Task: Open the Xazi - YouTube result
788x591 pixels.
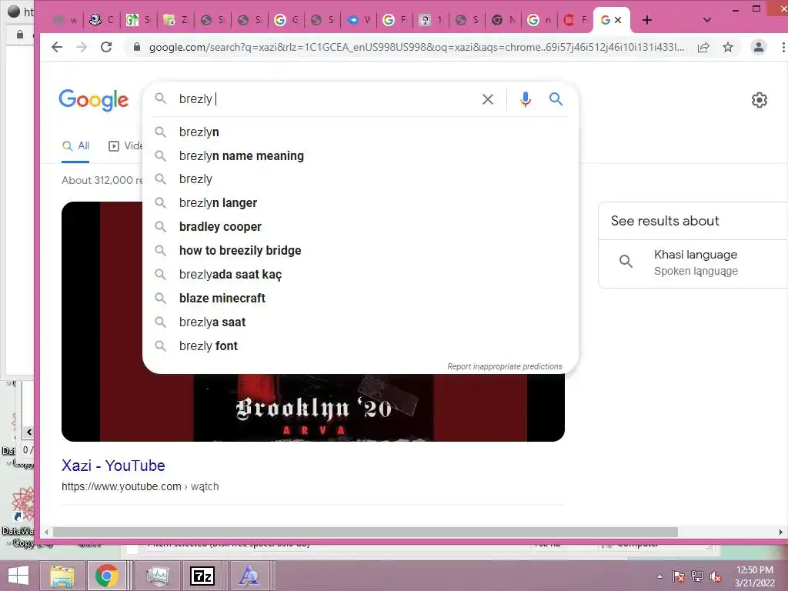Action: 113,466
